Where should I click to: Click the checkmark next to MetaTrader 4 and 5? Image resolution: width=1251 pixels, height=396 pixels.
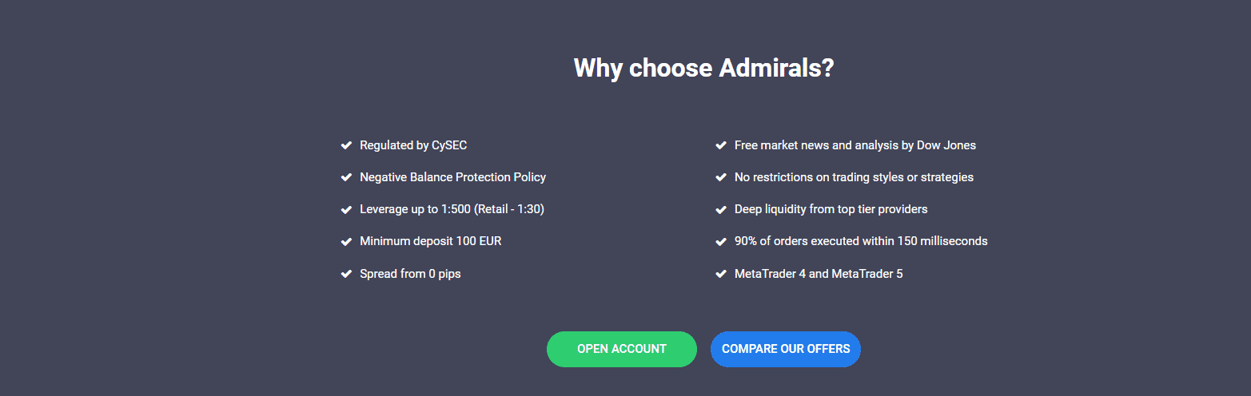pyautogui.click(x=720, y=274)
